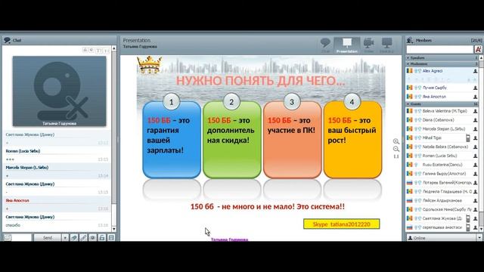Click the спасибо chat message
This screenshot has width=484, height=272.
(x=13, y=225)
